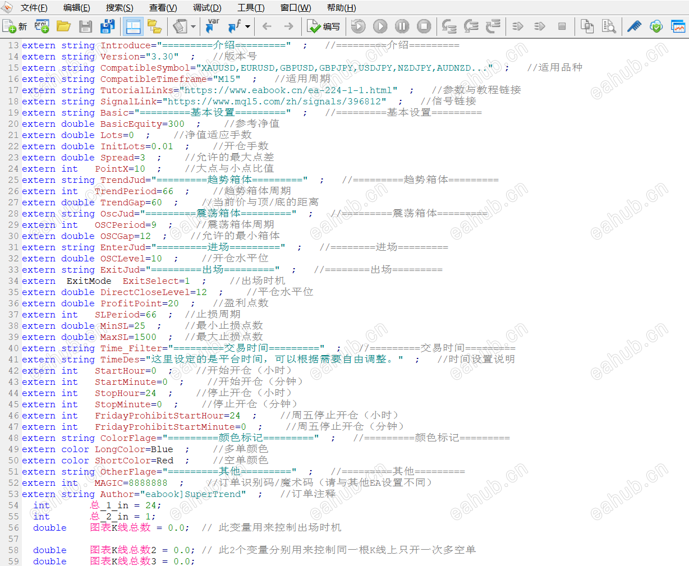Navigate forward with the right arrow
689x566 pixels.
(x=288, y=26)
